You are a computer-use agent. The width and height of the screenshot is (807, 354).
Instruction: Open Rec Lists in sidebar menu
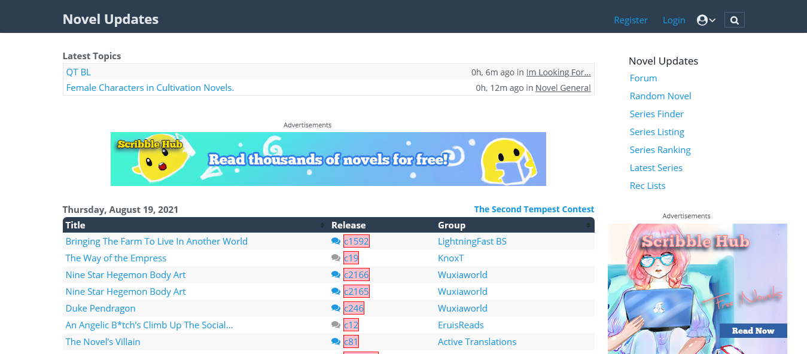[x=648, y=186]
